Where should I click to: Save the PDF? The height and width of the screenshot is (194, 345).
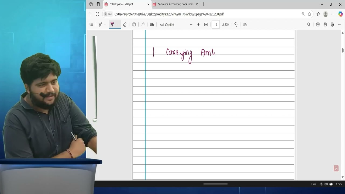(325, 25)
